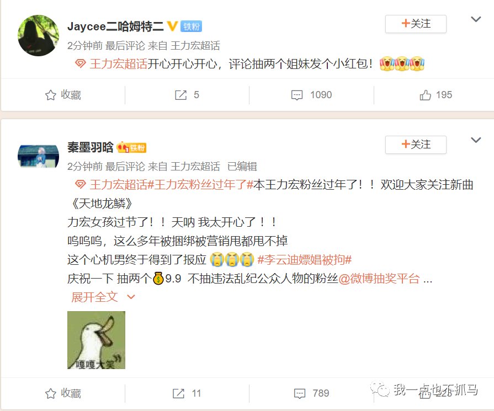Screen dimensions: 494x411
Task: Click the repost icon on Jaycee's post
Action: point(181,95)
